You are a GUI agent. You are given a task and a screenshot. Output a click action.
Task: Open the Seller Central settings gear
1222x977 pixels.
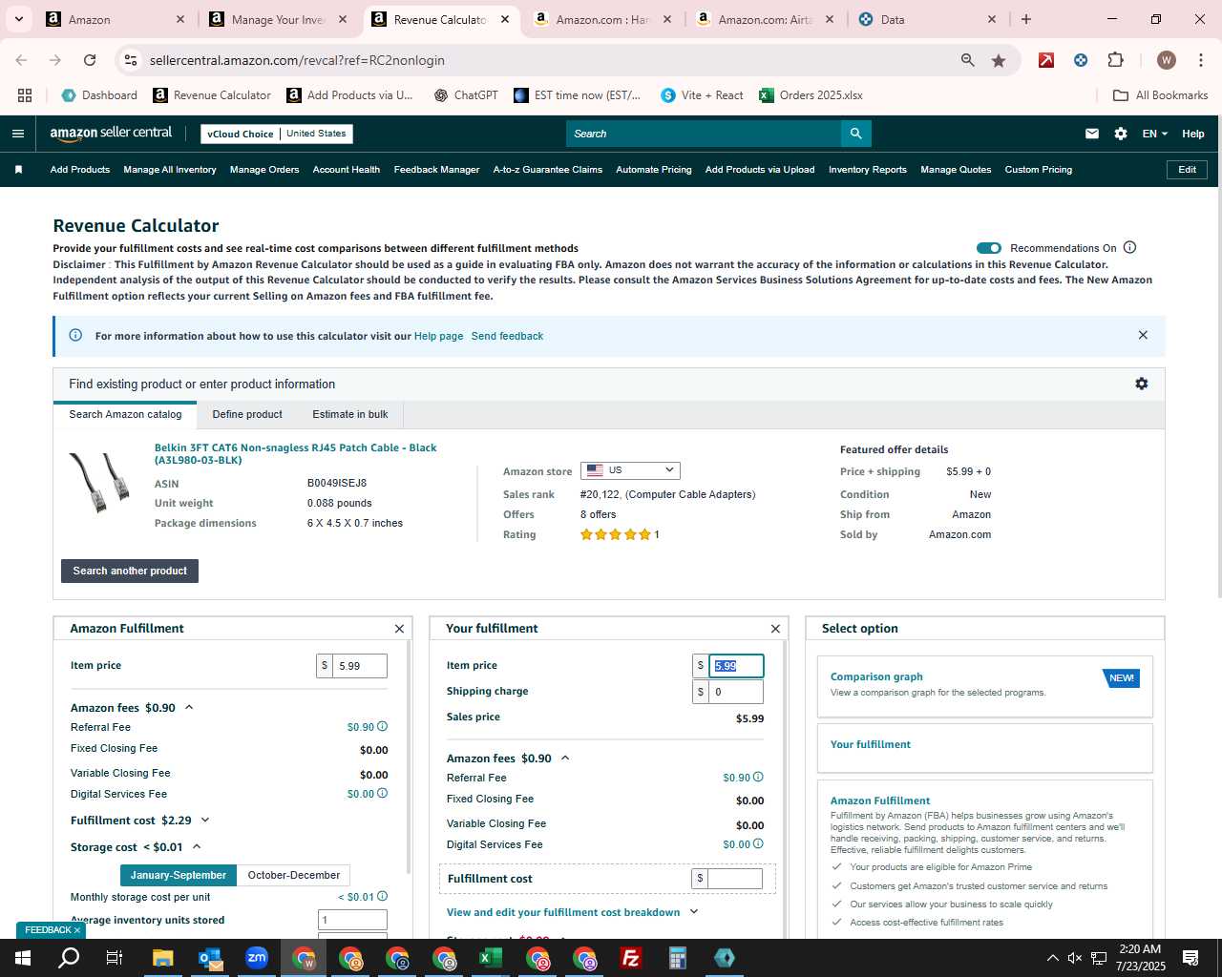1121,134
